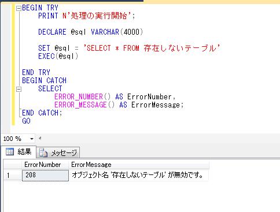Select row header number 1

point(13,175)
